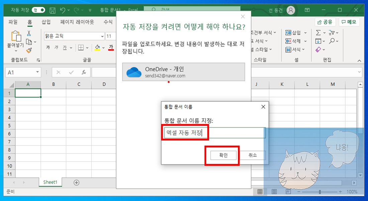
Task: Open the Quick Access Toolbar customize arrow
Action: pyautogui.click(x=90, y=10)
